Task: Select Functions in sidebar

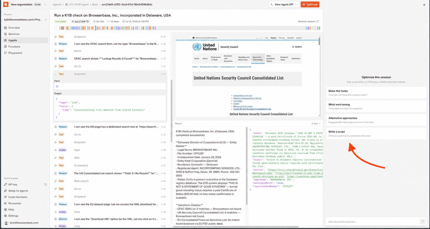Action: click(25, 47)
